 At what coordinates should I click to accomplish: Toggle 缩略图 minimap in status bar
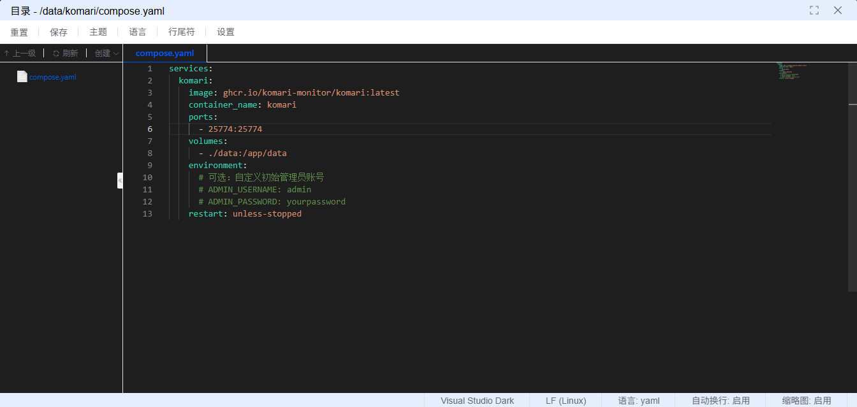pos(807,401)
